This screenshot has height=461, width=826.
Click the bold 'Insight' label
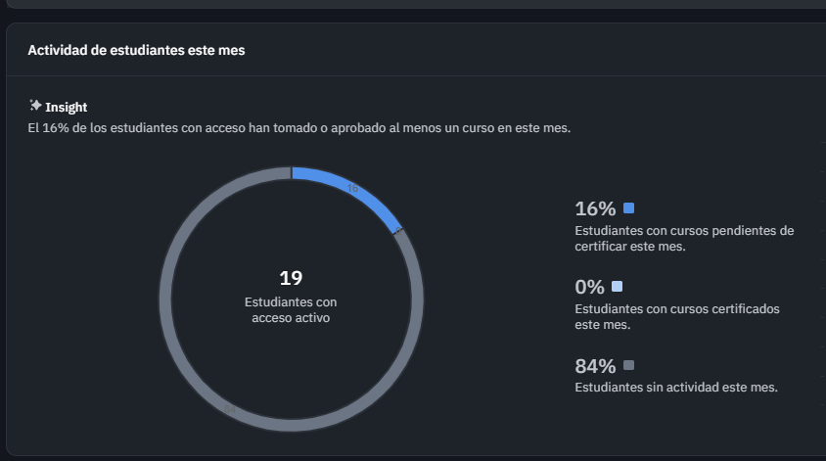(67, 108)
